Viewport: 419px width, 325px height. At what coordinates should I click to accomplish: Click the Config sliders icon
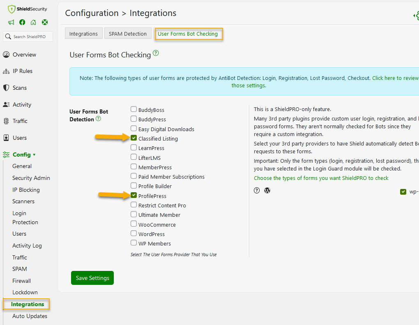6,155
